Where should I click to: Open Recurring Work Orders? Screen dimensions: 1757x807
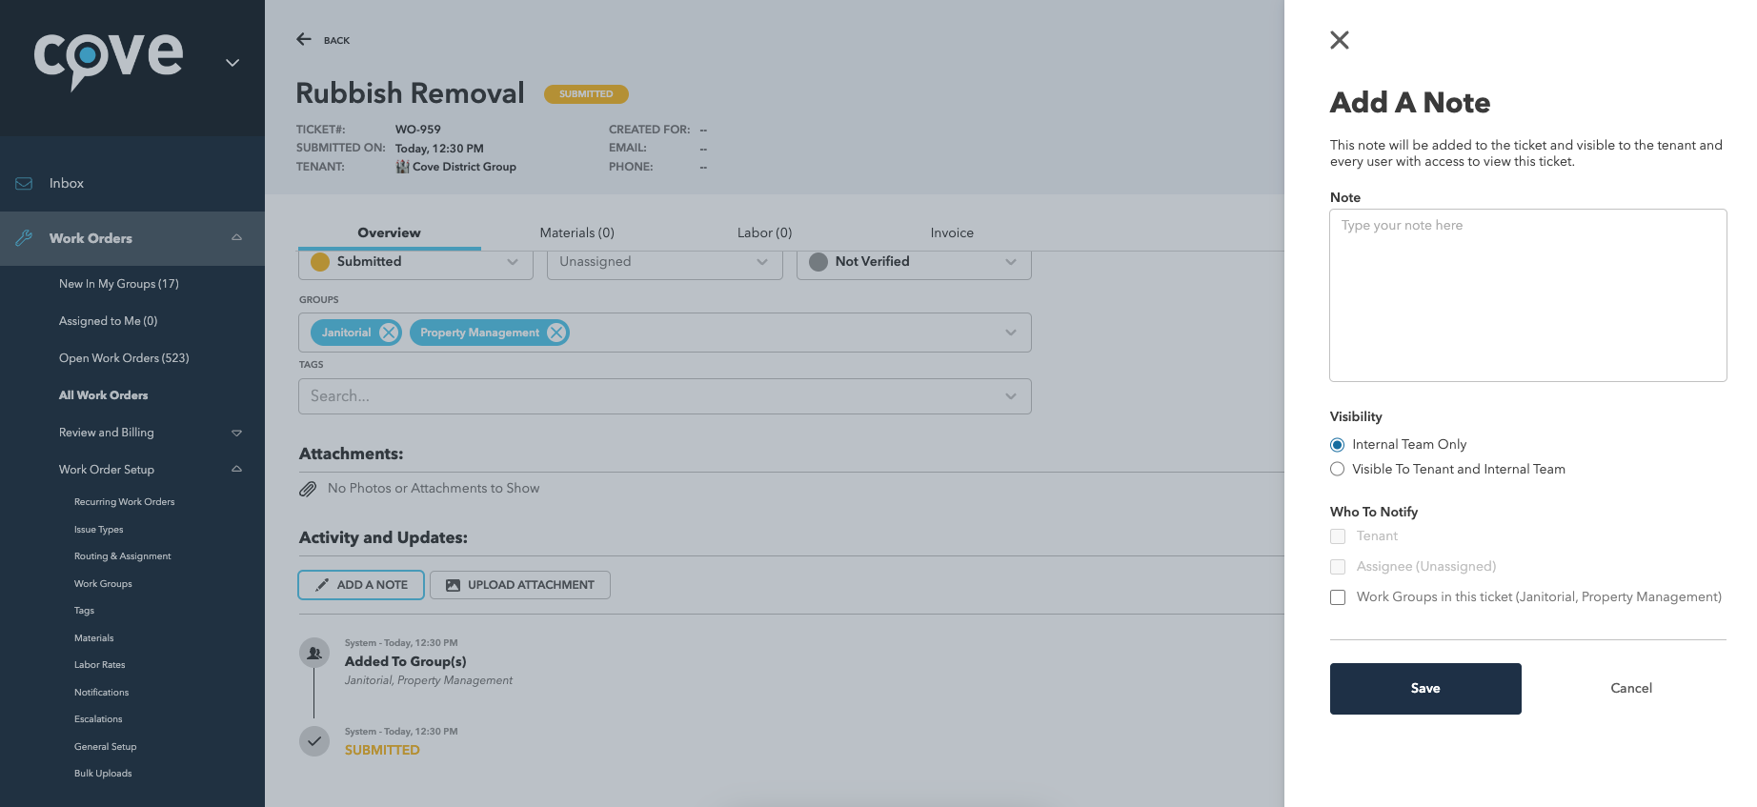point(124,502)
